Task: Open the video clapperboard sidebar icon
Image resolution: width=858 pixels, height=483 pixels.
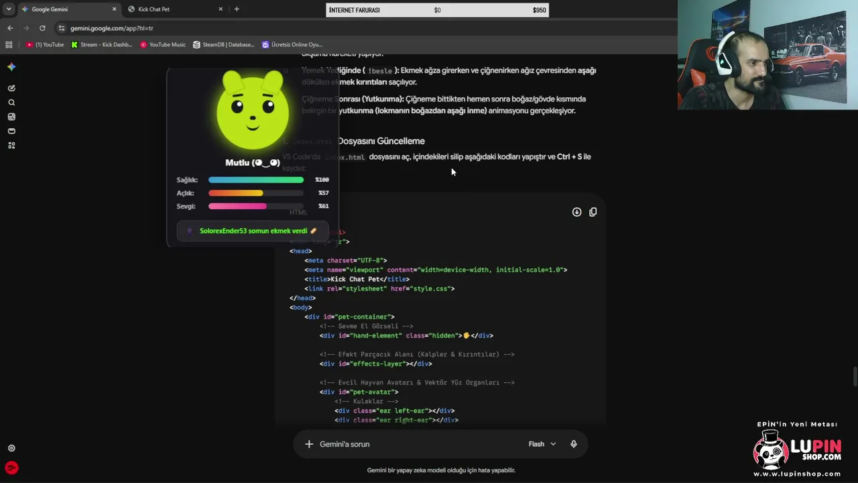Action: 11,131
